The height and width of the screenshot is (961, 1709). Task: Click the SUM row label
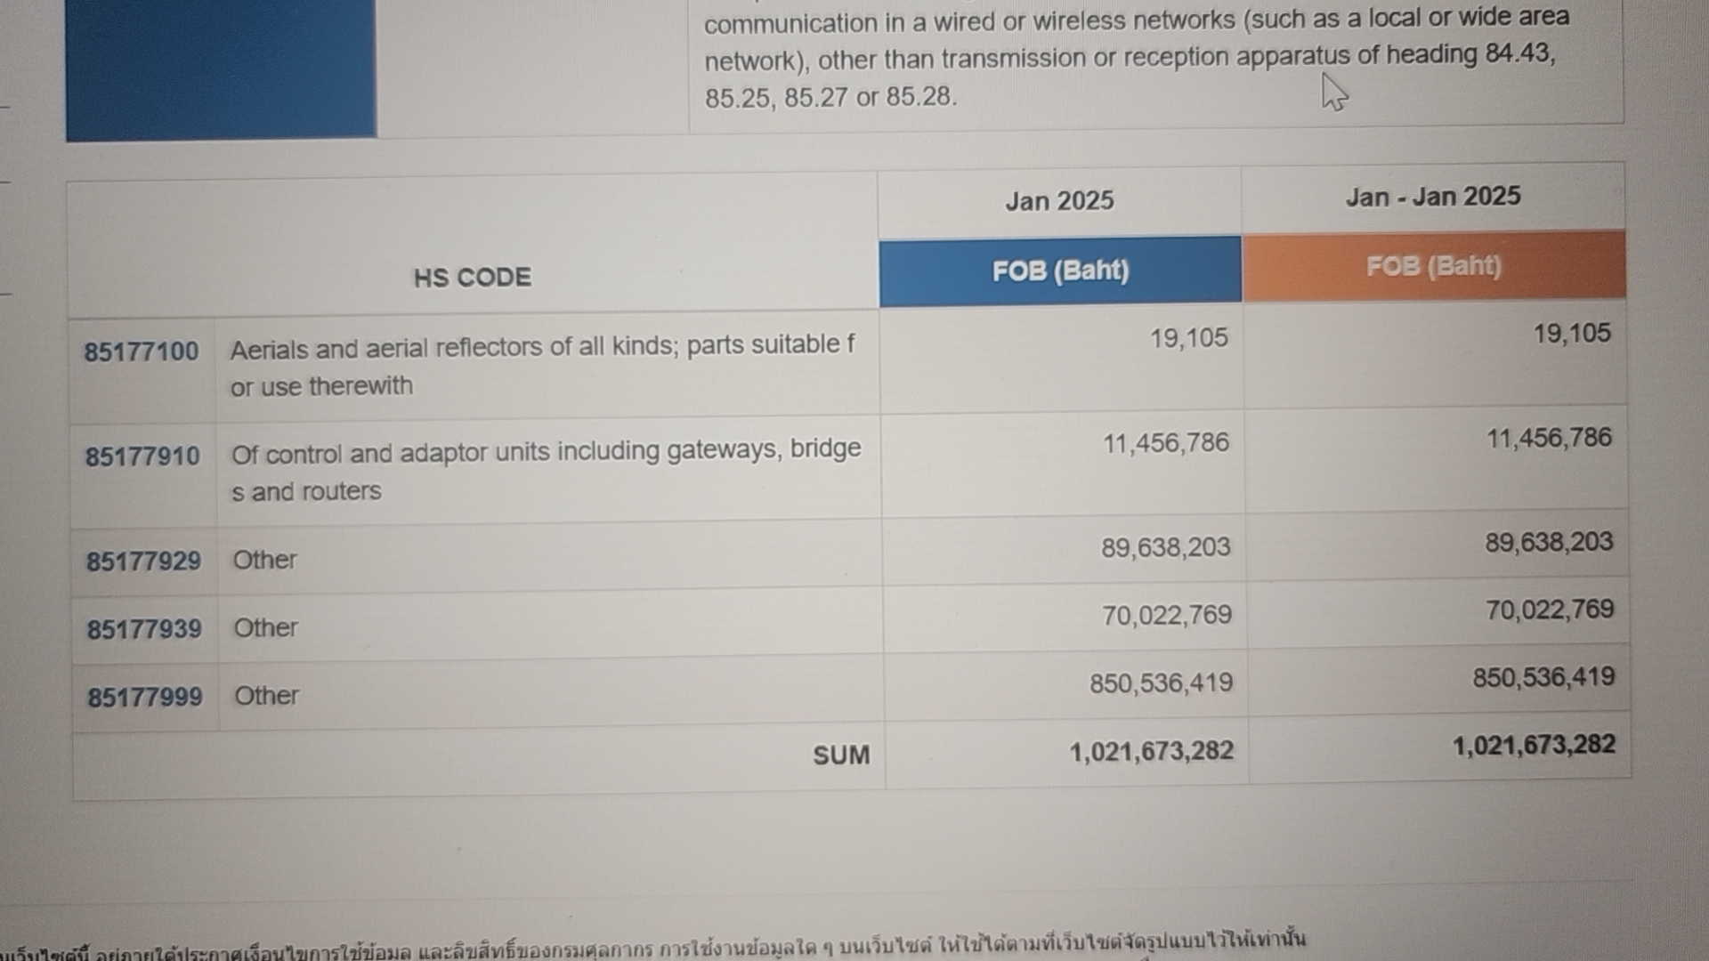[841, 755]
